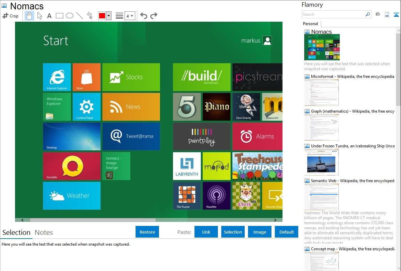This screenshot has height=271, width=401.
Task: Redo the last undone action
Action: (154, 16)
